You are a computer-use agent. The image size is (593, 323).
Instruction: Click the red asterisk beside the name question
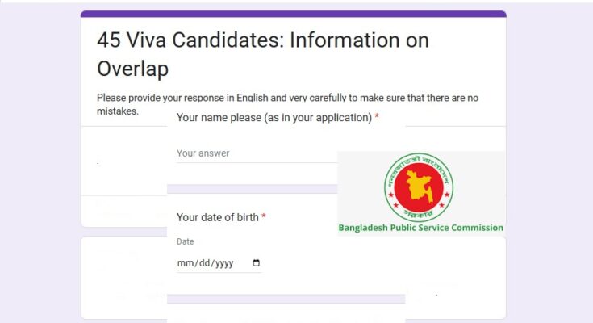377,117
